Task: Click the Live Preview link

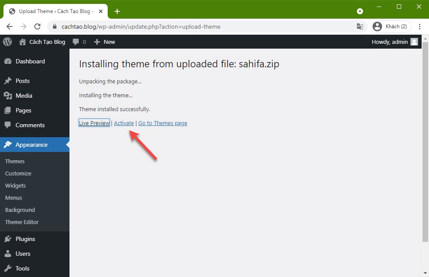Action: coord(94,123)
